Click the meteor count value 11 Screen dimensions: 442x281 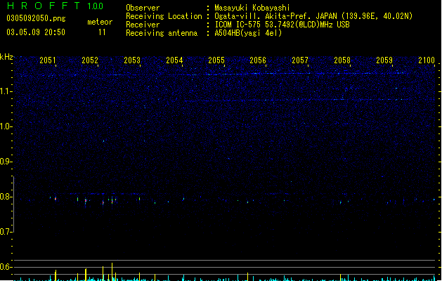click(x=102, y=32)
